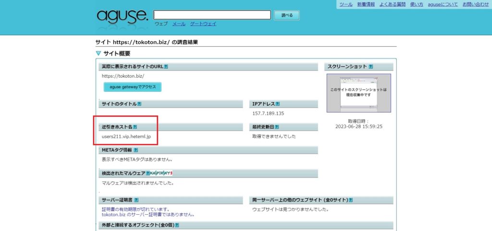Screen dimensions: 492x231
Task: Click help icon next to 逆引きホスト名
Action: pyautogui.click(x=135, y=127)
